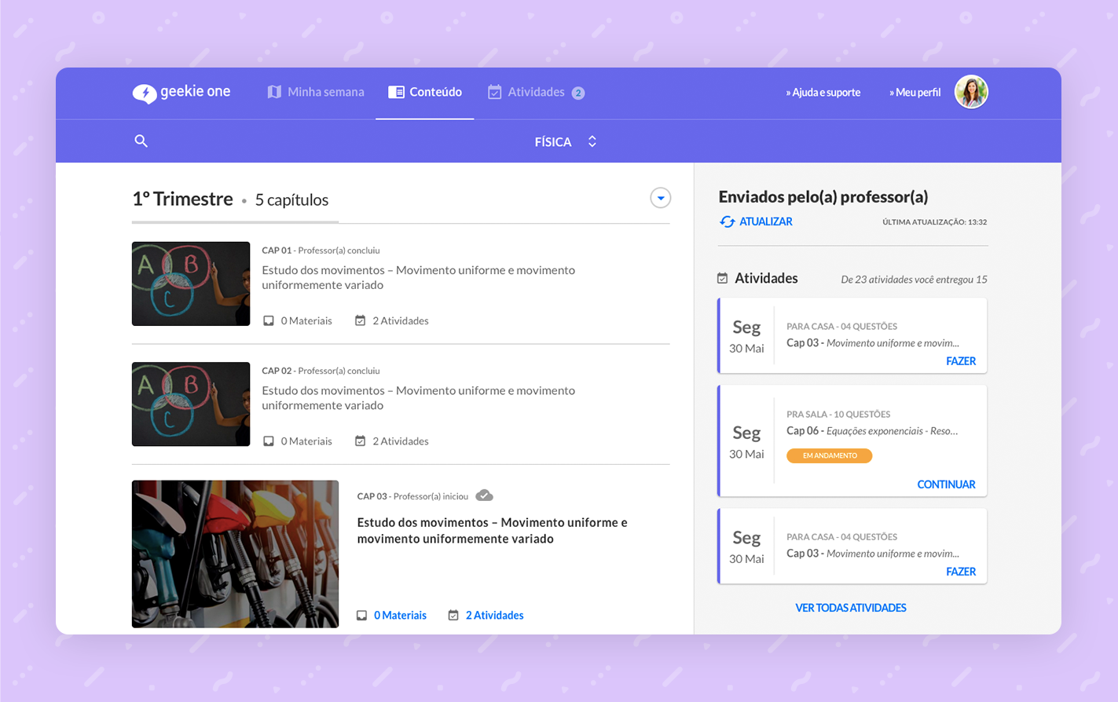Click the Atividades calendar icon in navbar
The height and width of the screenshot is (702, 1118).
pyautogui.click(x=494, y=92)
